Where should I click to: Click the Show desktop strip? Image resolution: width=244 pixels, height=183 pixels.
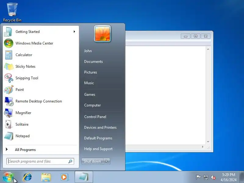click(242, 177)
